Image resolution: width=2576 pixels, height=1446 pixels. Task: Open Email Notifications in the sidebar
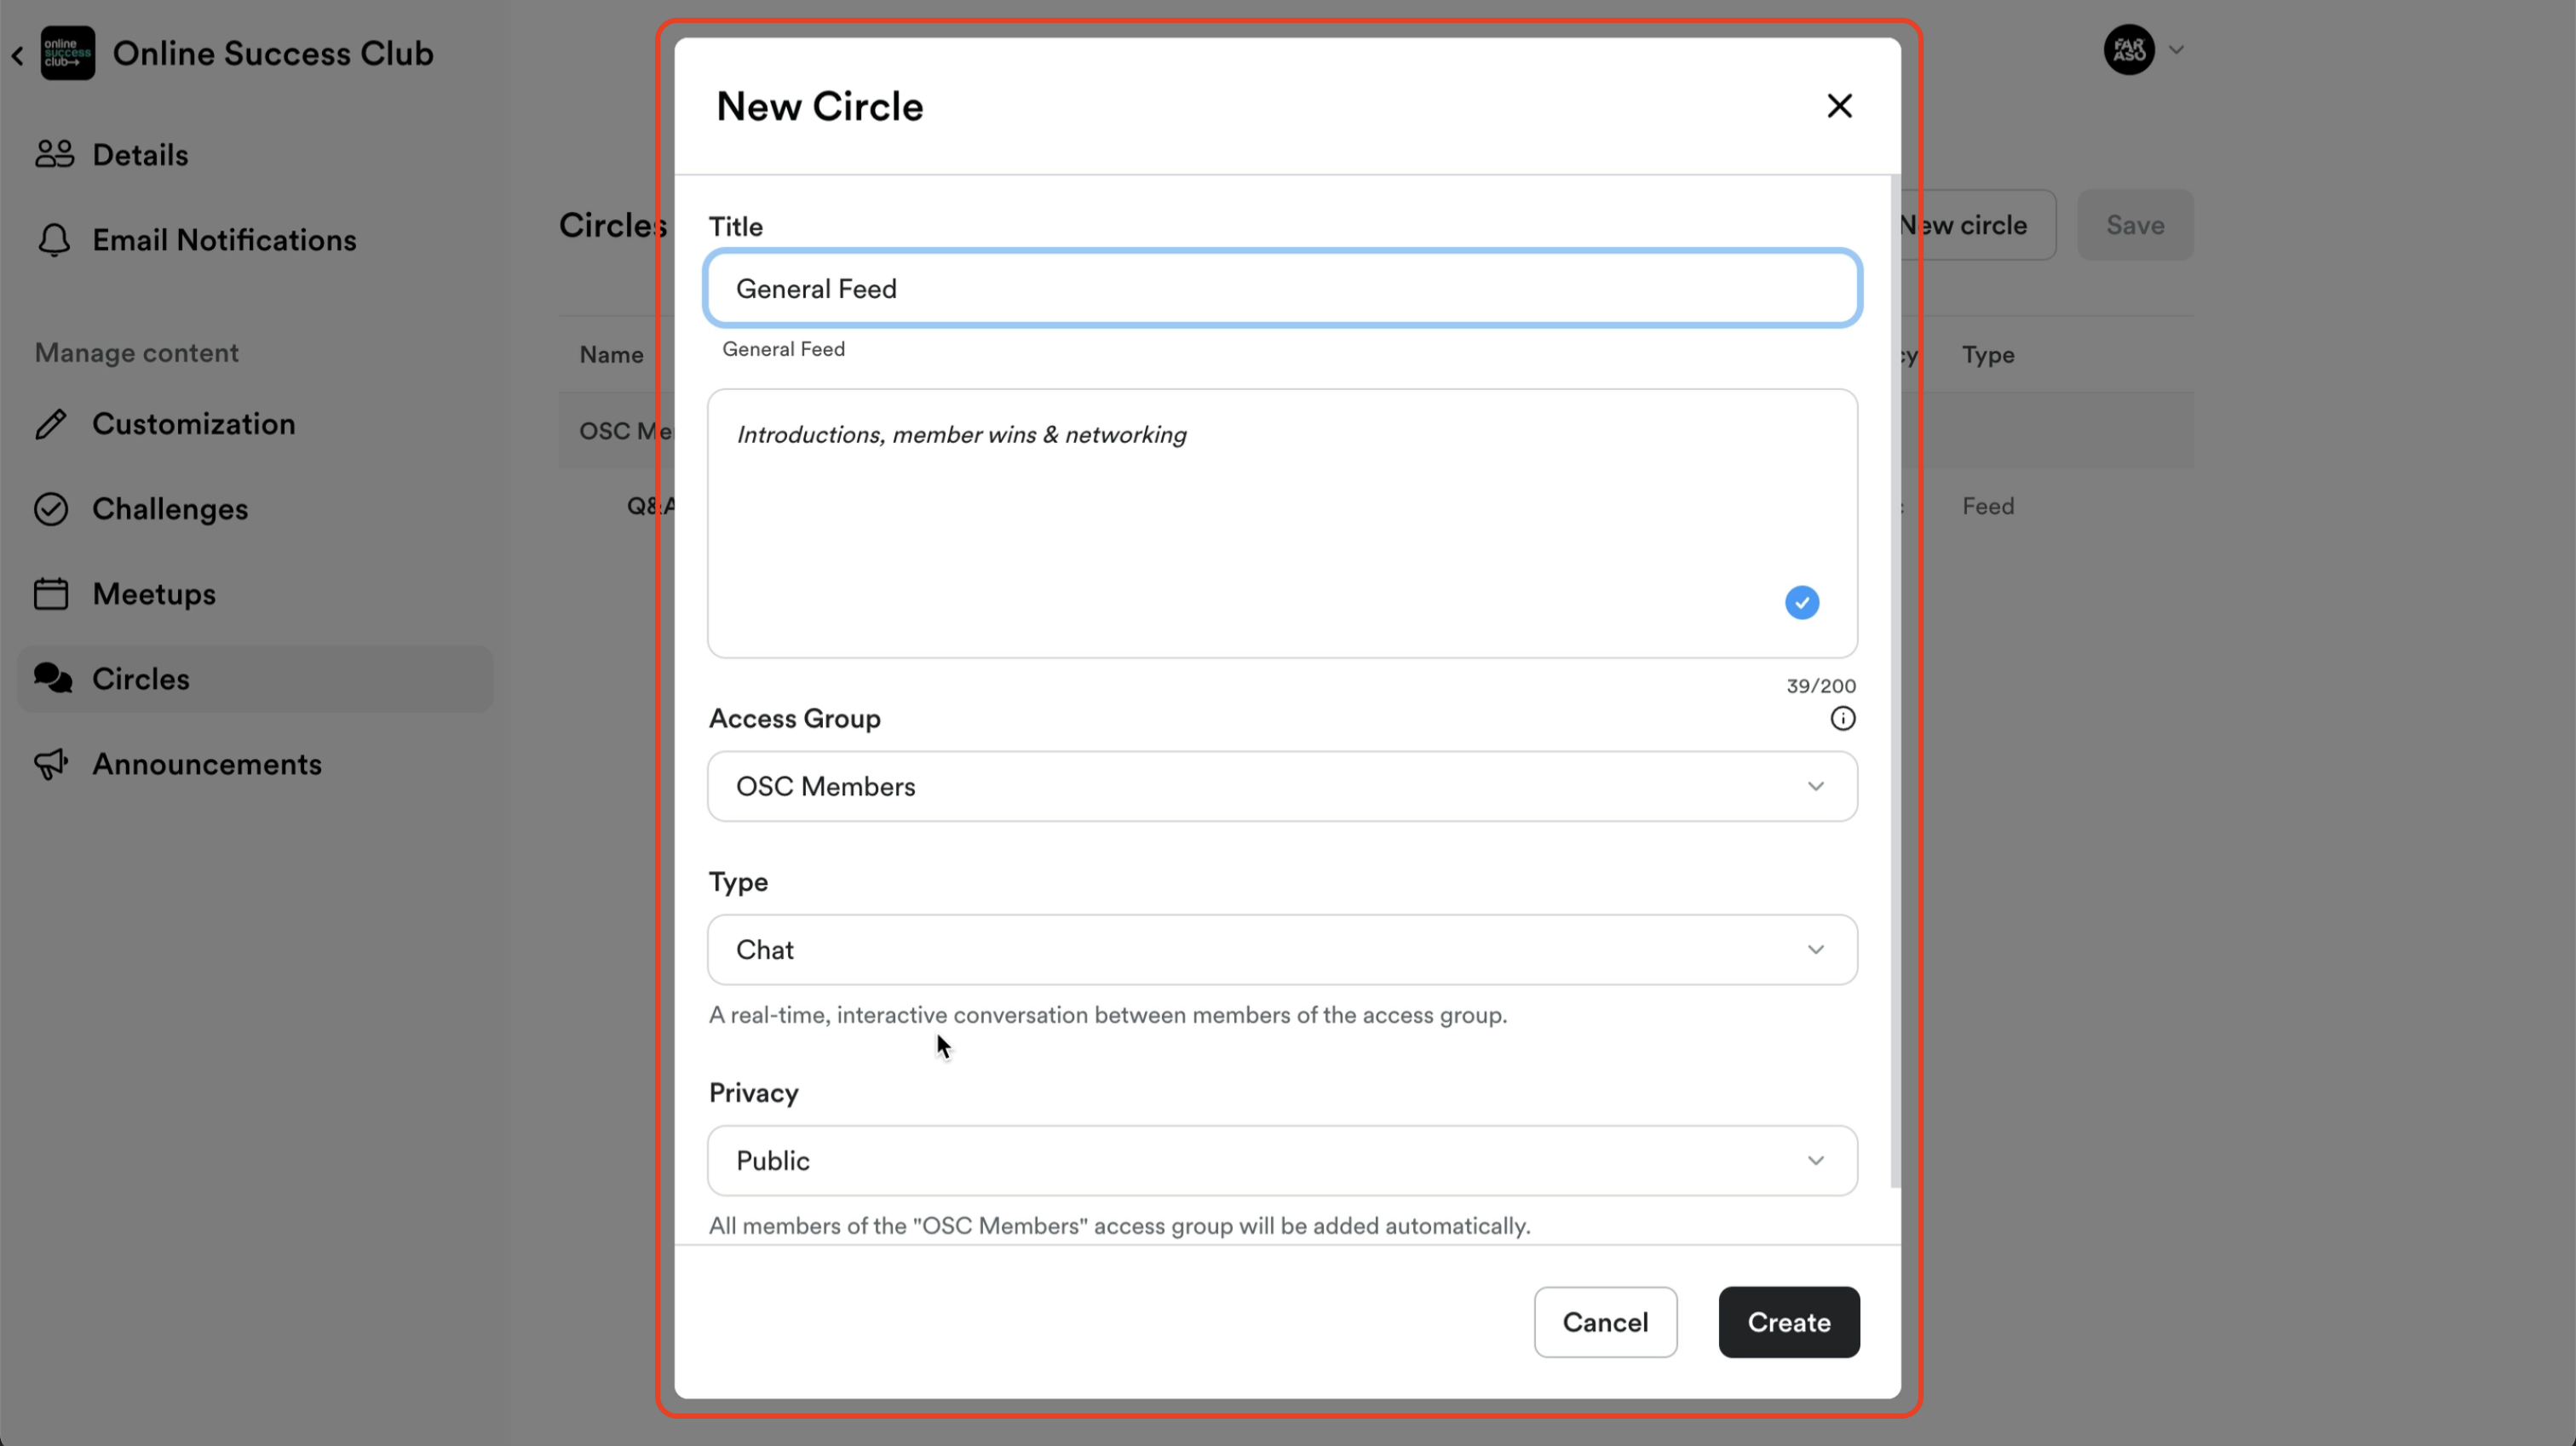click(x=224, y=240)
